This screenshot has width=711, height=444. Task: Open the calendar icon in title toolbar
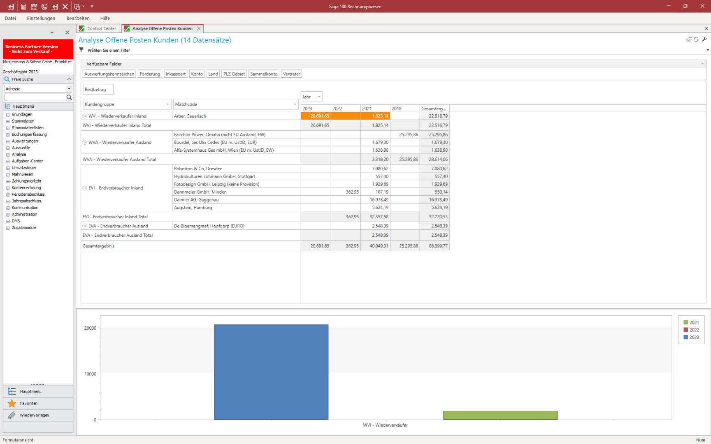pos(34,7)
